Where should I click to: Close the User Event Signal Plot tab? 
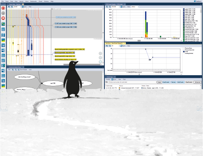(x=125, y=44)
